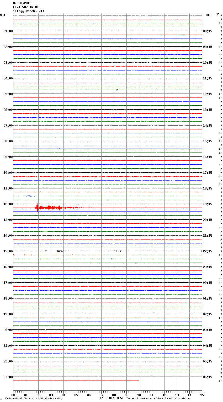The image size is (223, 402).
Task: Click the 06:15 UTC time label
Action: click(208, 377)
